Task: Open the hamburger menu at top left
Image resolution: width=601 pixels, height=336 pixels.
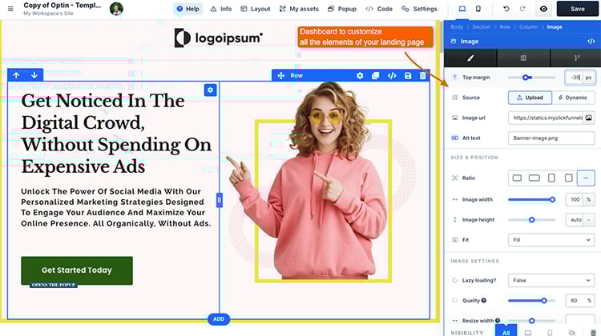Action: (x=10, y=9)
